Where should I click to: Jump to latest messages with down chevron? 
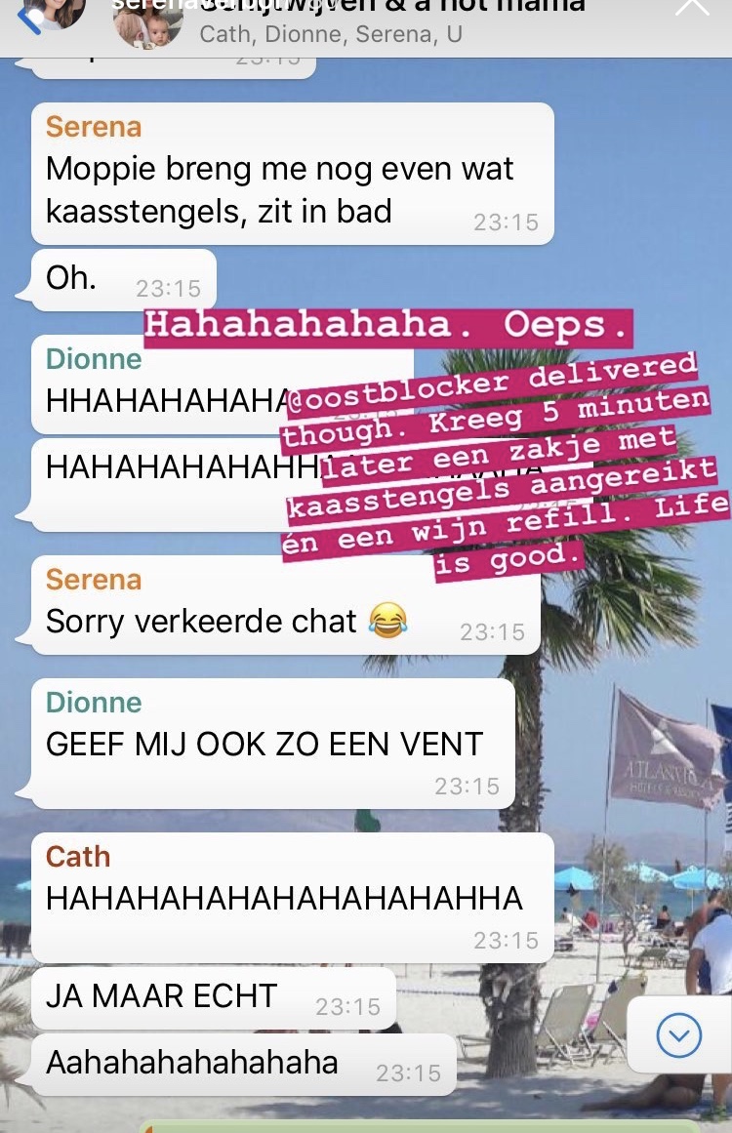tap(679, 1035)
